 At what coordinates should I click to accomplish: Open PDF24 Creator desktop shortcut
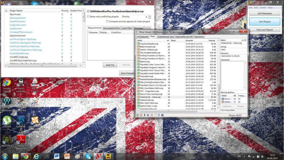point(35,86)
